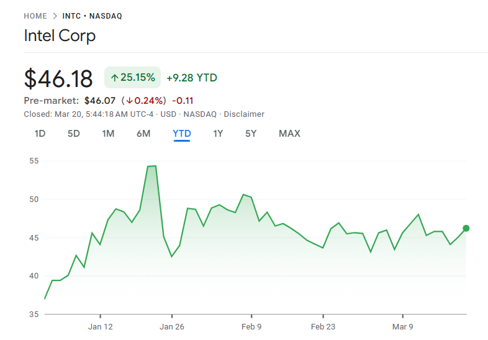Select the active YTD range tab
The width and height of the screenshot is (488, 340).
182,134
